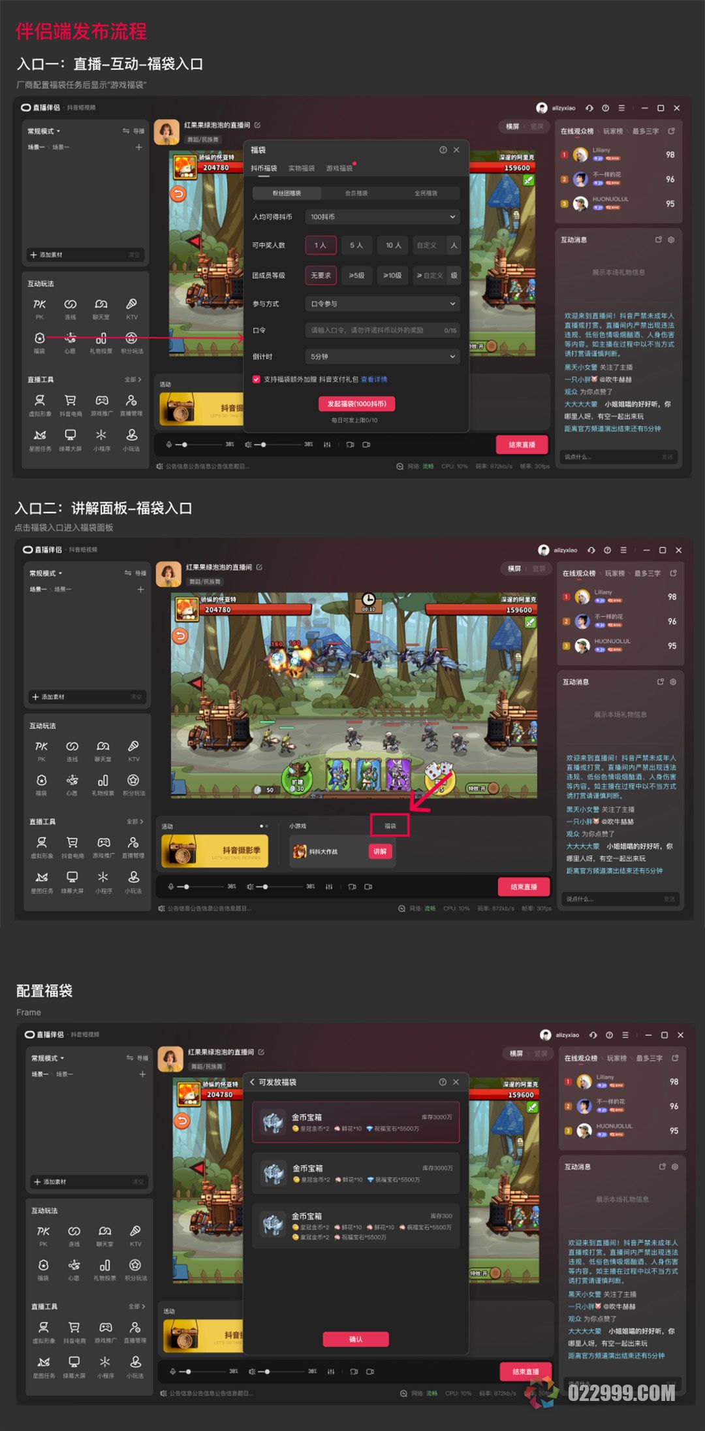Add scene with plus icon in 入口二 window

click(140, 589)
